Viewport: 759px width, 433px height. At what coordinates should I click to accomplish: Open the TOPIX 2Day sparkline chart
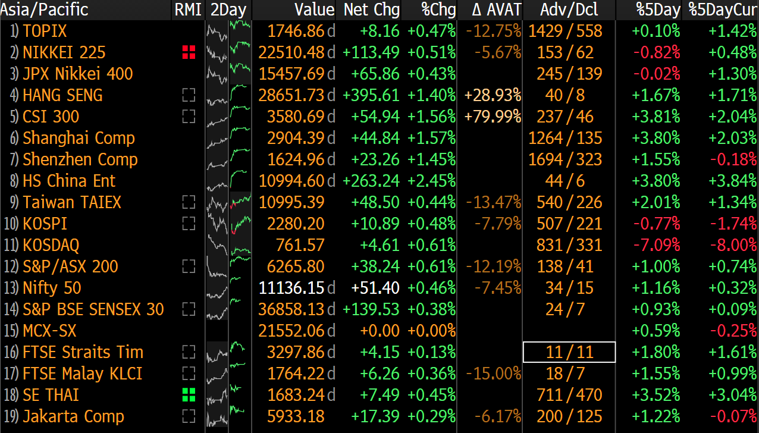point(228,31)
